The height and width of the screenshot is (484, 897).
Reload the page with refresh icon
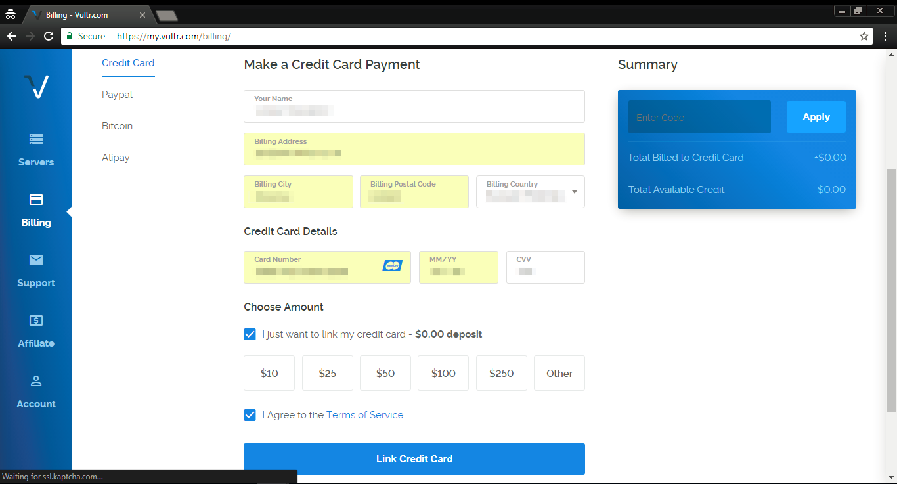pyautogui.click(x=49, y=37)
